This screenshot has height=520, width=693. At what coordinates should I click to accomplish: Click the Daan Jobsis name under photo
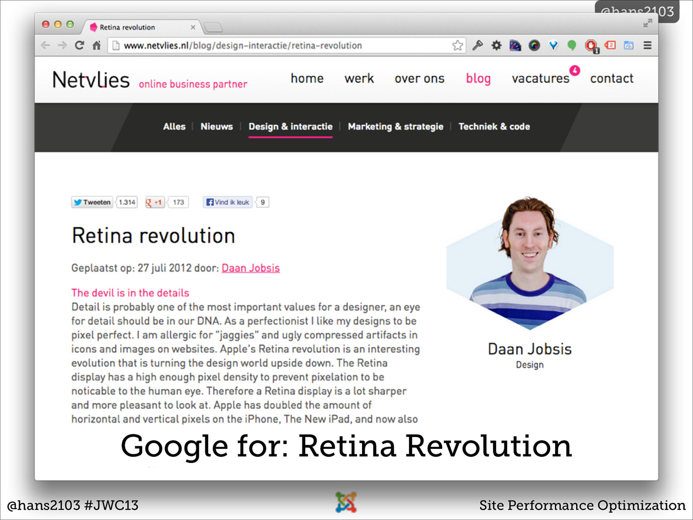(530, 349)
